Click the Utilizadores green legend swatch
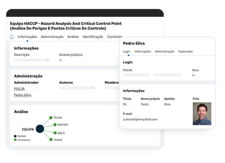This screenshot has width=225, height=163. [15, 140]
